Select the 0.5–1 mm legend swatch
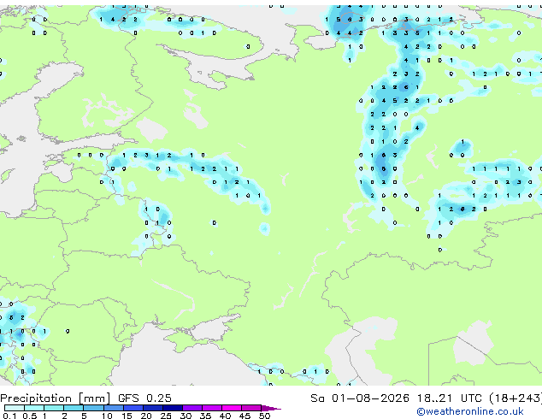 (34, 408)
